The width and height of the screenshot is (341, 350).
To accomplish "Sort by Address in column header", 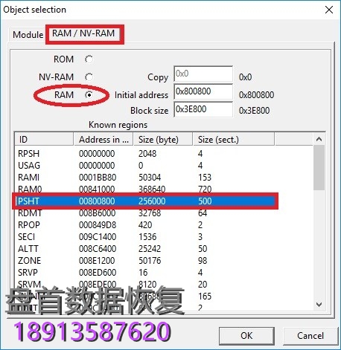I will [x=103, y=140].
